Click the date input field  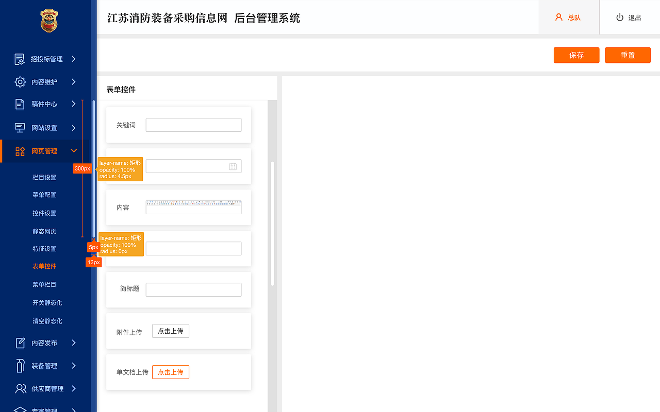coord(193,166)
